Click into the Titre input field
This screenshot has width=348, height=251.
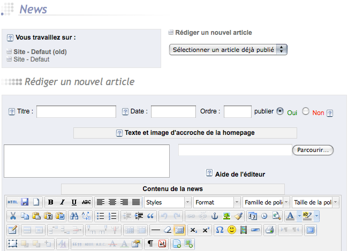pyautogui.click(x=76, y=111)
